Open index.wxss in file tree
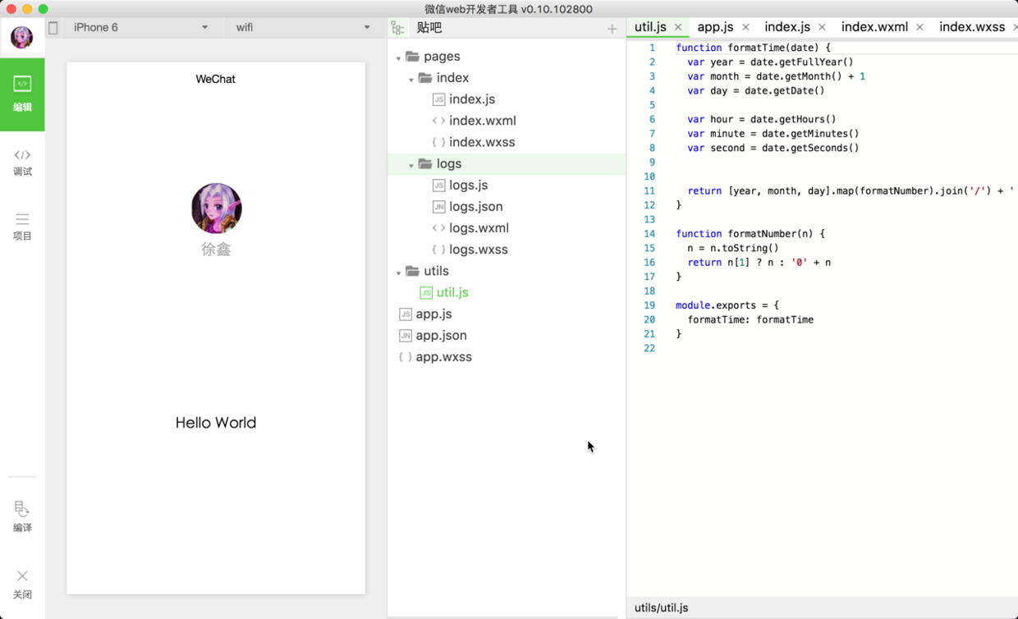 coord(482,142)
